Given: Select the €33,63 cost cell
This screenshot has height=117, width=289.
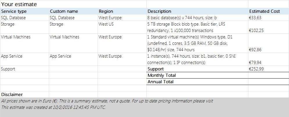Looking at the screenshot, I should [269, 18].
